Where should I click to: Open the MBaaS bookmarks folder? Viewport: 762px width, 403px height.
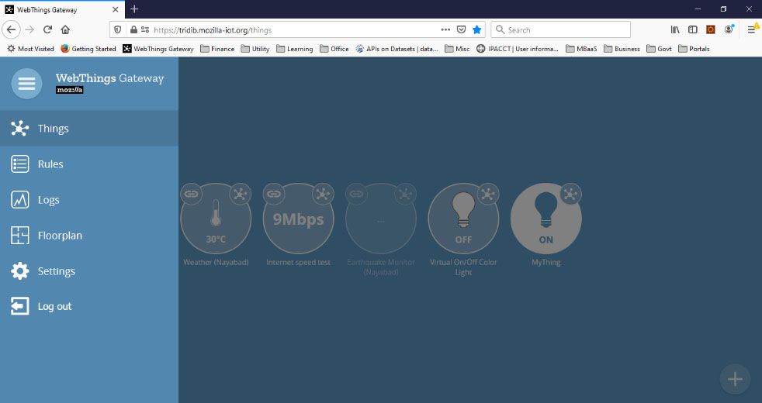click(582, 49)
